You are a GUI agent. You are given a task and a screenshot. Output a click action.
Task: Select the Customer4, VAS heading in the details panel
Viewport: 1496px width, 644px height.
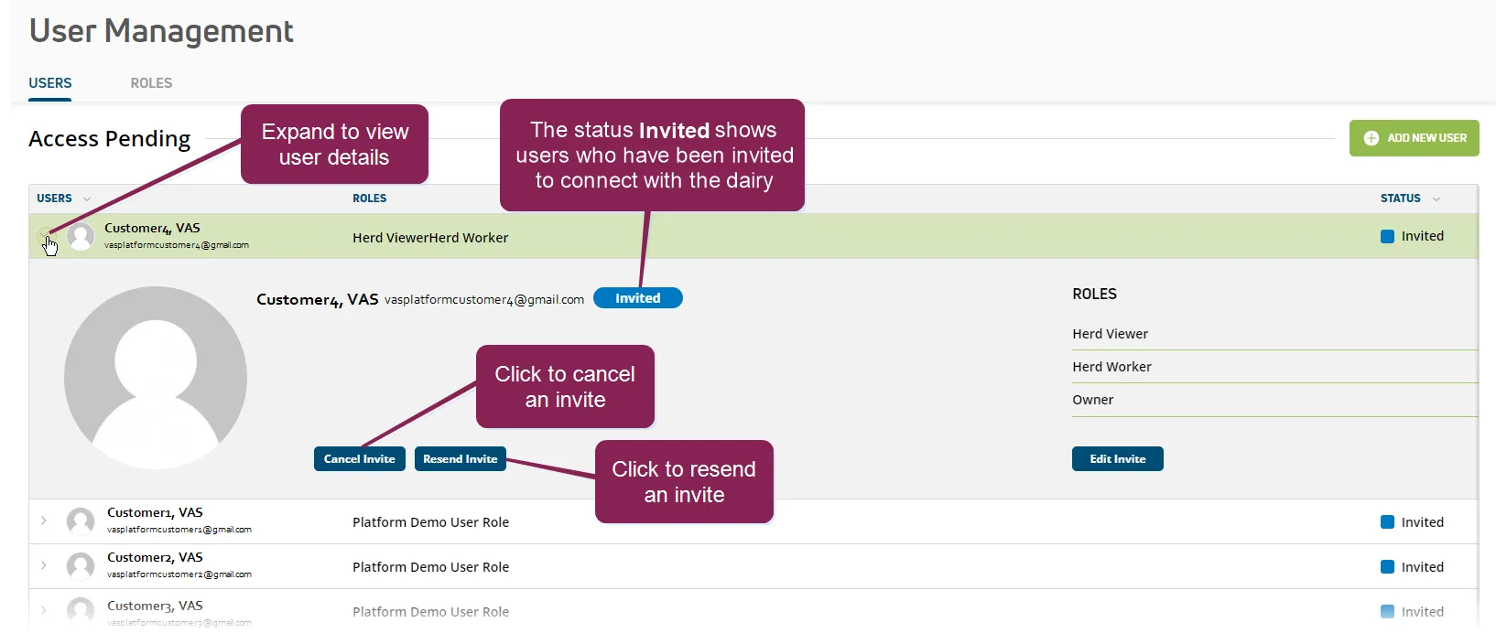click(318, 299)
